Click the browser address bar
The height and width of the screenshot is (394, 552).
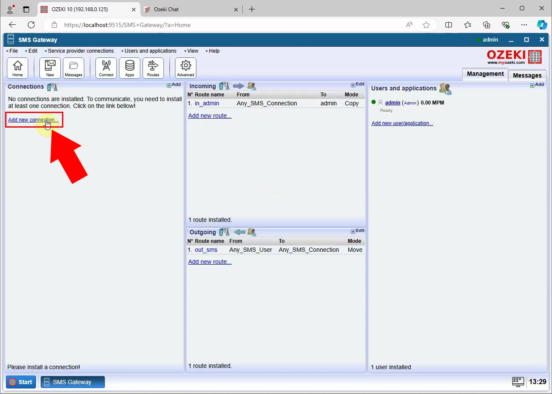231,25
